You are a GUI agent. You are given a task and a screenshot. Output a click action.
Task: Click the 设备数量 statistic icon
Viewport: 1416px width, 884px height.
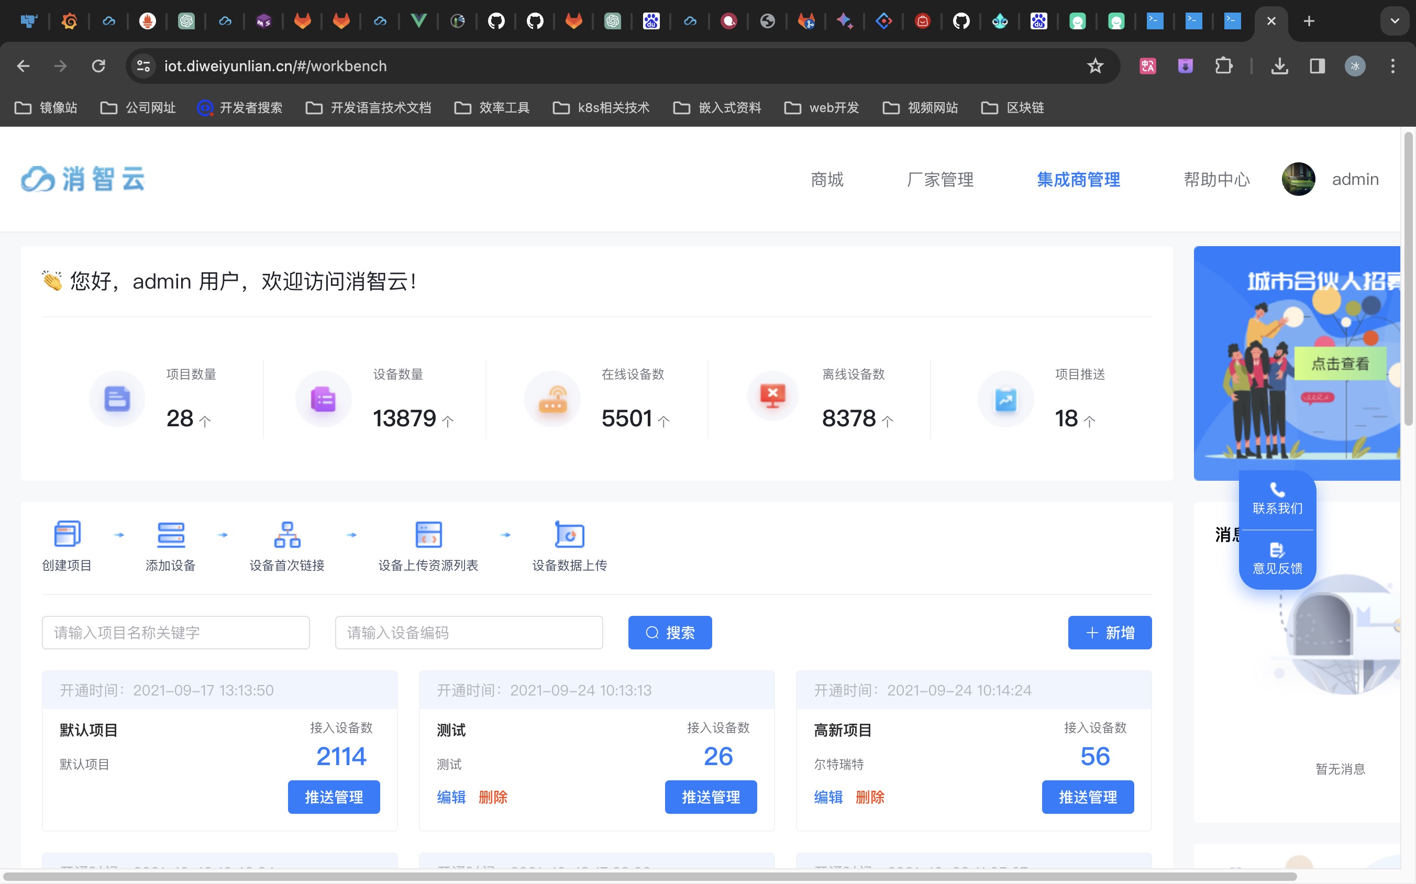323,399
